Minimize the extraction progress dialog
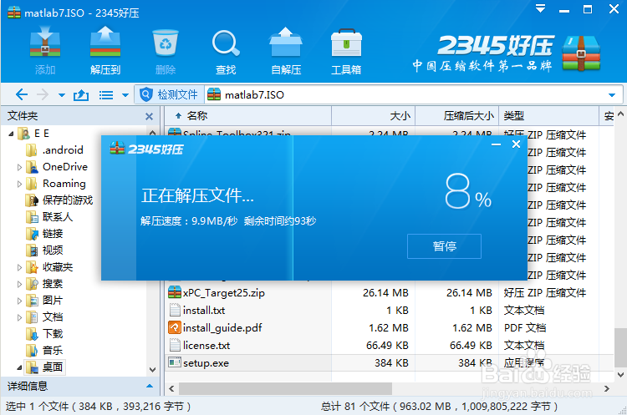 (496, 144)
